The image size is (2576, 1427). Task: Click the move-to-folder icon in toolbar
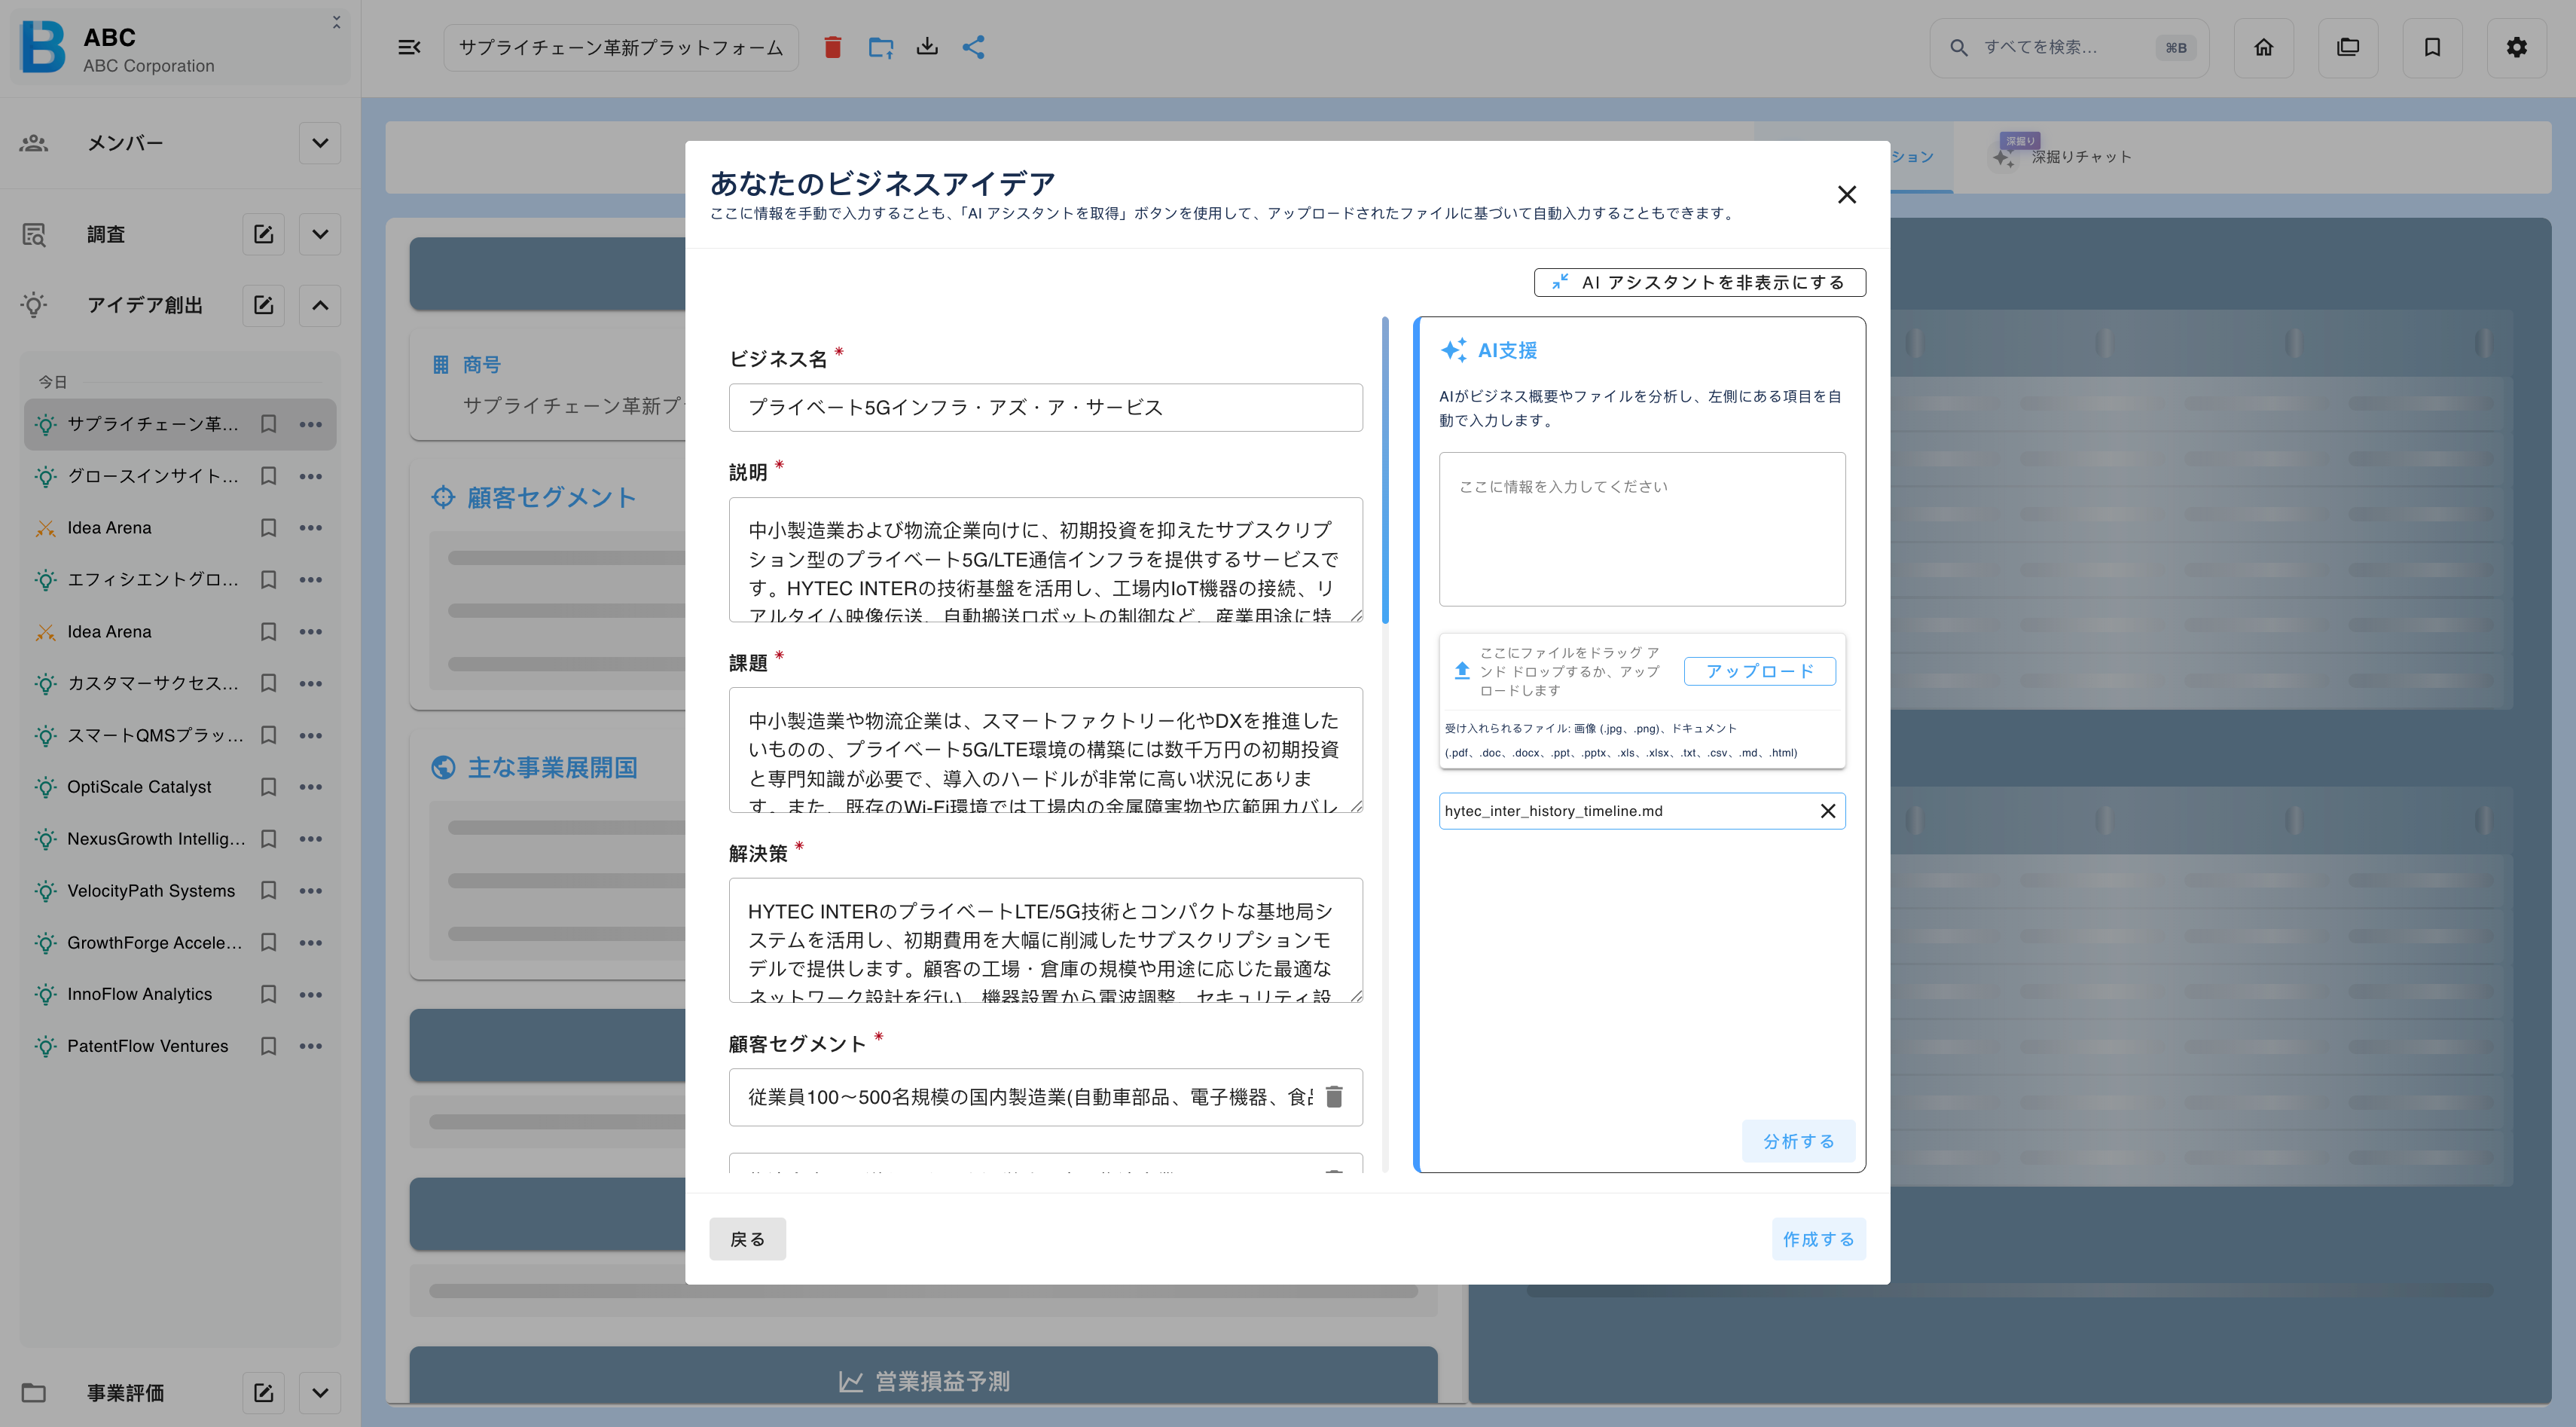(880, 47)
